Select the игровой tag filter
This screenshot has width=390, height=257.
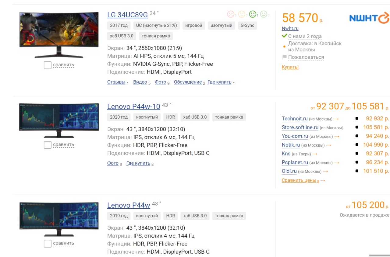click(x=194, y=26)
